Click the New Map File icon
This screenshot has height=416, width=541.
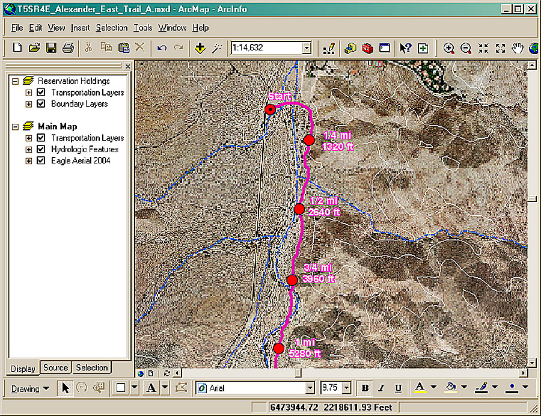(17, 47)
